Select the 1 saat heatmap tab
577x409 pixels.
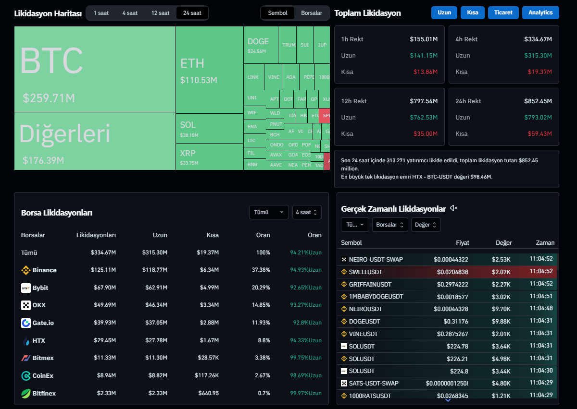pos(101,13)
